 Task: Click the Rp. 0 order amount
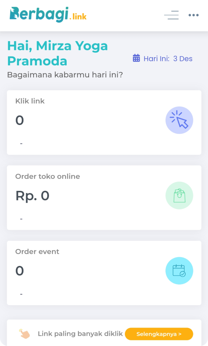[x=32, y=196]
